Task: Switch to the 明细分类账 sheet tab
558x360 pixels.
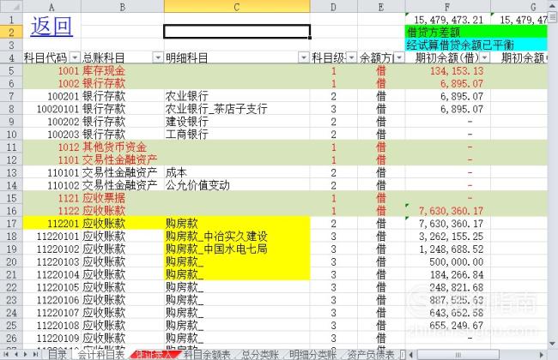Action: [312, 354]
